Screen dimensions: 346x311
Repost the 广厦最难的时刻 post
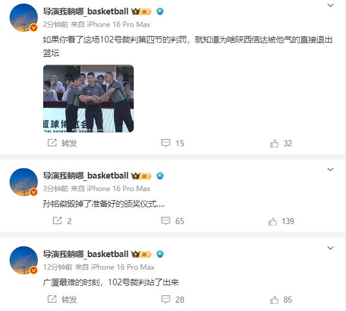[62, 299]
